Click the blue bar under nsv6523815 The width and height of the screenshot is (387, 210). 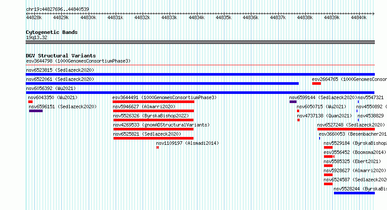[x=200, y=74]
